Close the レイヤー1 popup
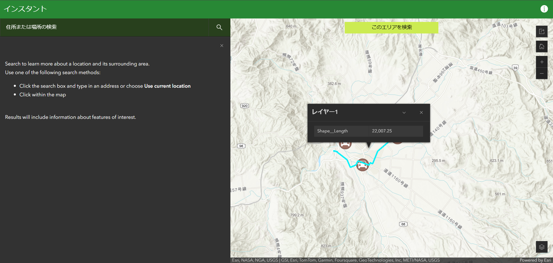Screen dimensions: 553x263 pyautogui.click(x=421, y=112)
